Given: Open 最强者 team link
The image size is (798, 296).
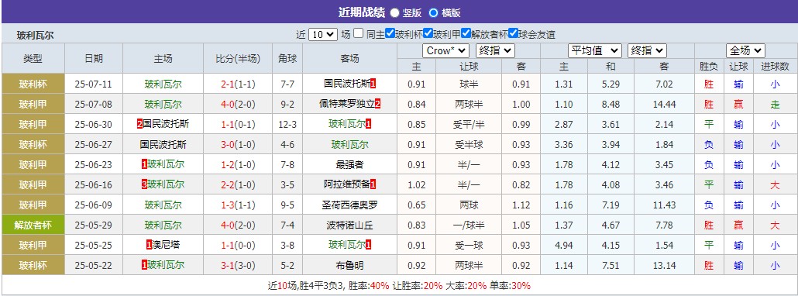Looking at the screenshot, I should (349, 165).
